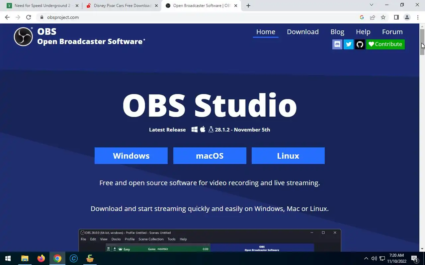The height and width of the screenshot is (265, 425).
Task: Switch to Disney Pixar Cars Free Download tab
Action: [122, 6]
